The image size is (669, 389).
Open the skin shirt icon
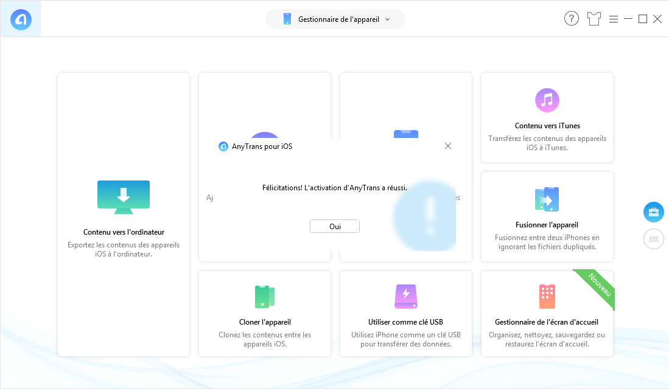click(x=594, y=19)
